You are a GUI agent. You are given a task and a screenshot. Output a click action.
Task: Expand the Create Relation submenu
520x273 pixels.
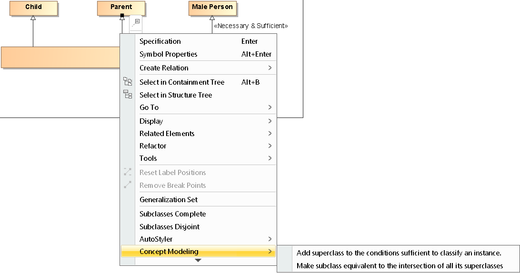[270, 68]
